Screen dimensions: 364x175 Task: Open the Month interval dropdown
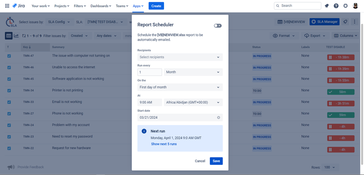tap(193, 72)
